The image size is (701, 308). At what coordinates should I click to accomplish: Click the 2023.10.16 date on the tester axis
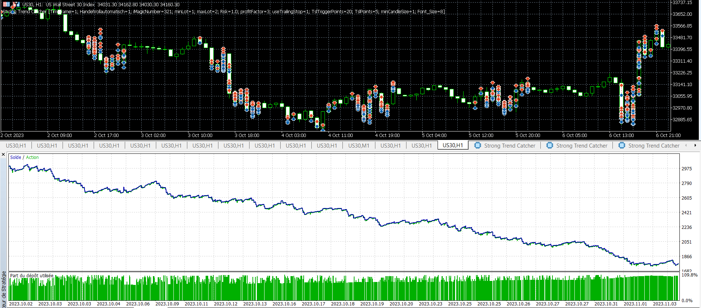point(284,304)
